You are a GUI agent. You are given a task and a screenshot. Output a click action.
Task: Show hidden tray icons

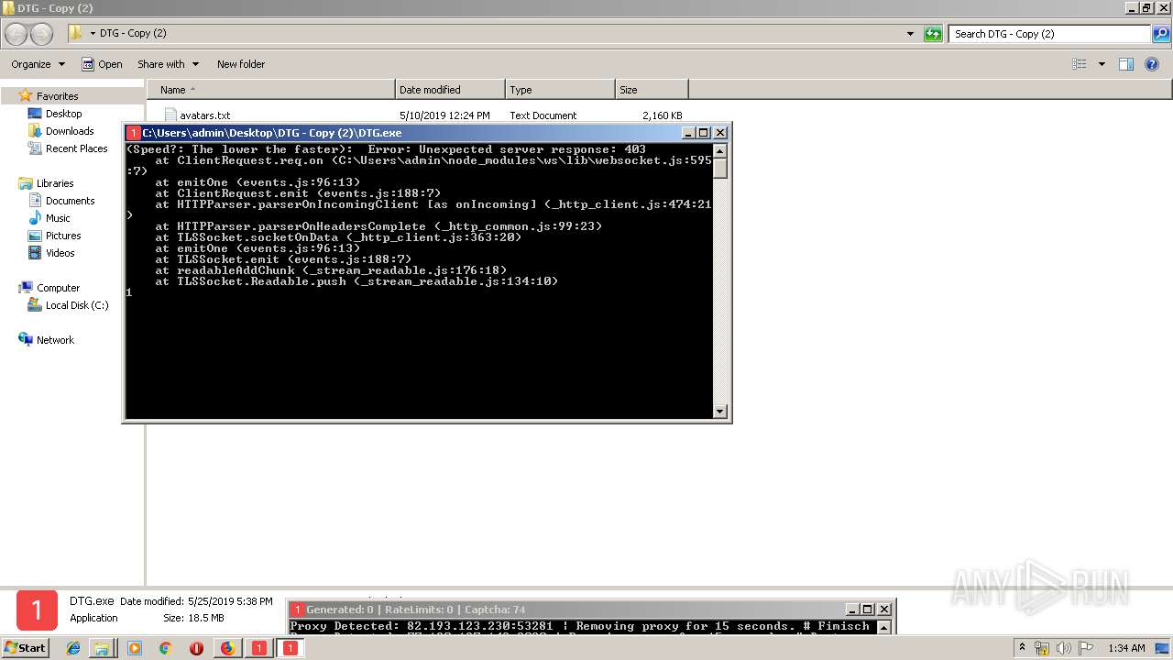click(1022, 648)
